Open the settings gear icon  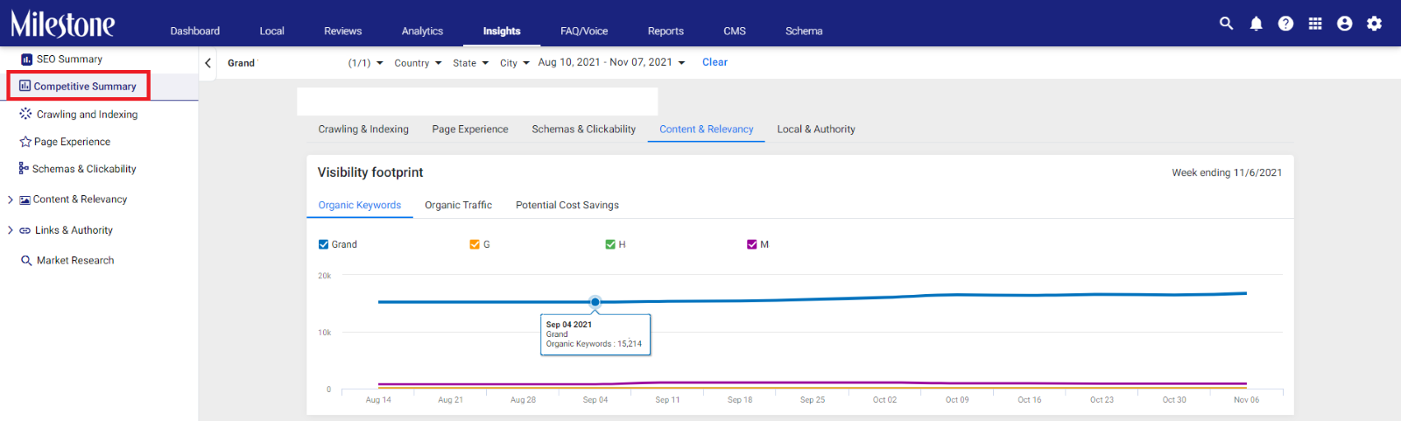pyautogui.click(x=1375, y=24)
